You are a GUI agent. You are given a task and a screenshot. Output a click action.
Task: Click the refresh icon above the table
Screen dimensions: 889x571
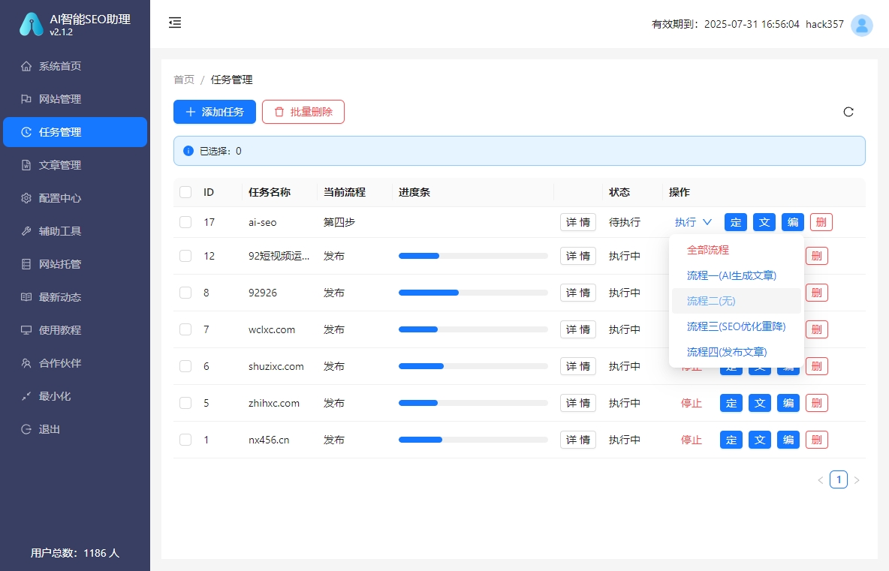tap(848, 112)
